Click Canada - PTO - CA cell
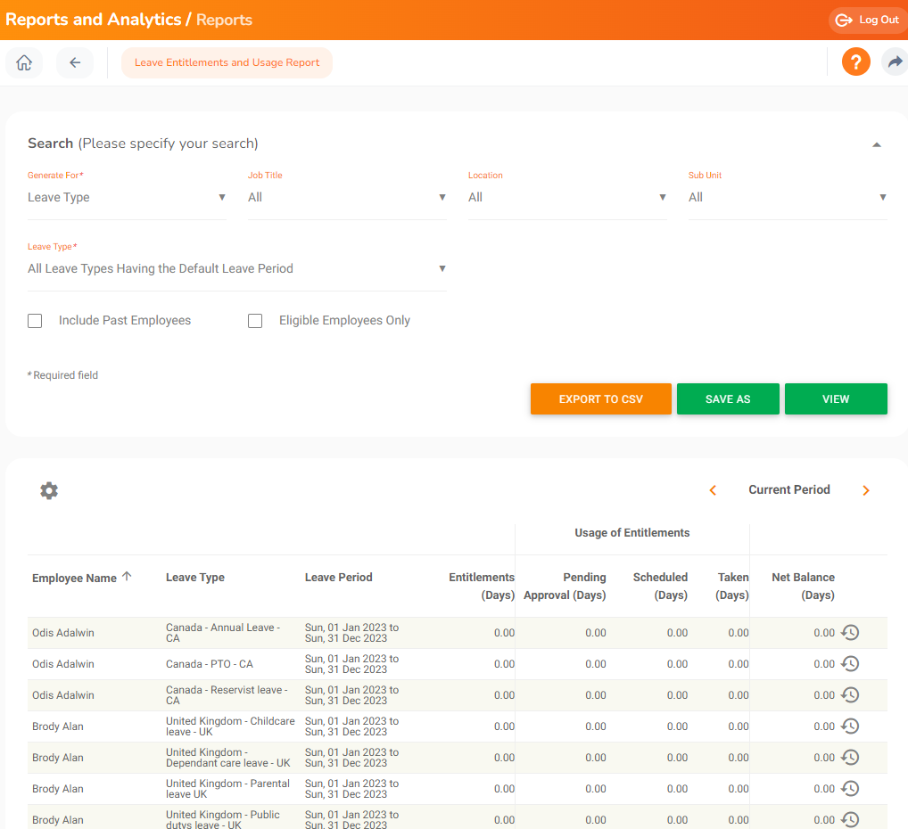 210,664
